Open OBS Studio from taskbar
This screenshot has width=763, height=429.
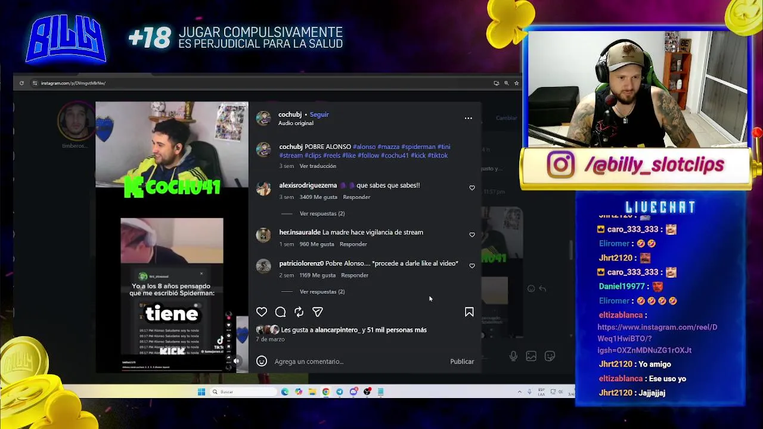367,391
